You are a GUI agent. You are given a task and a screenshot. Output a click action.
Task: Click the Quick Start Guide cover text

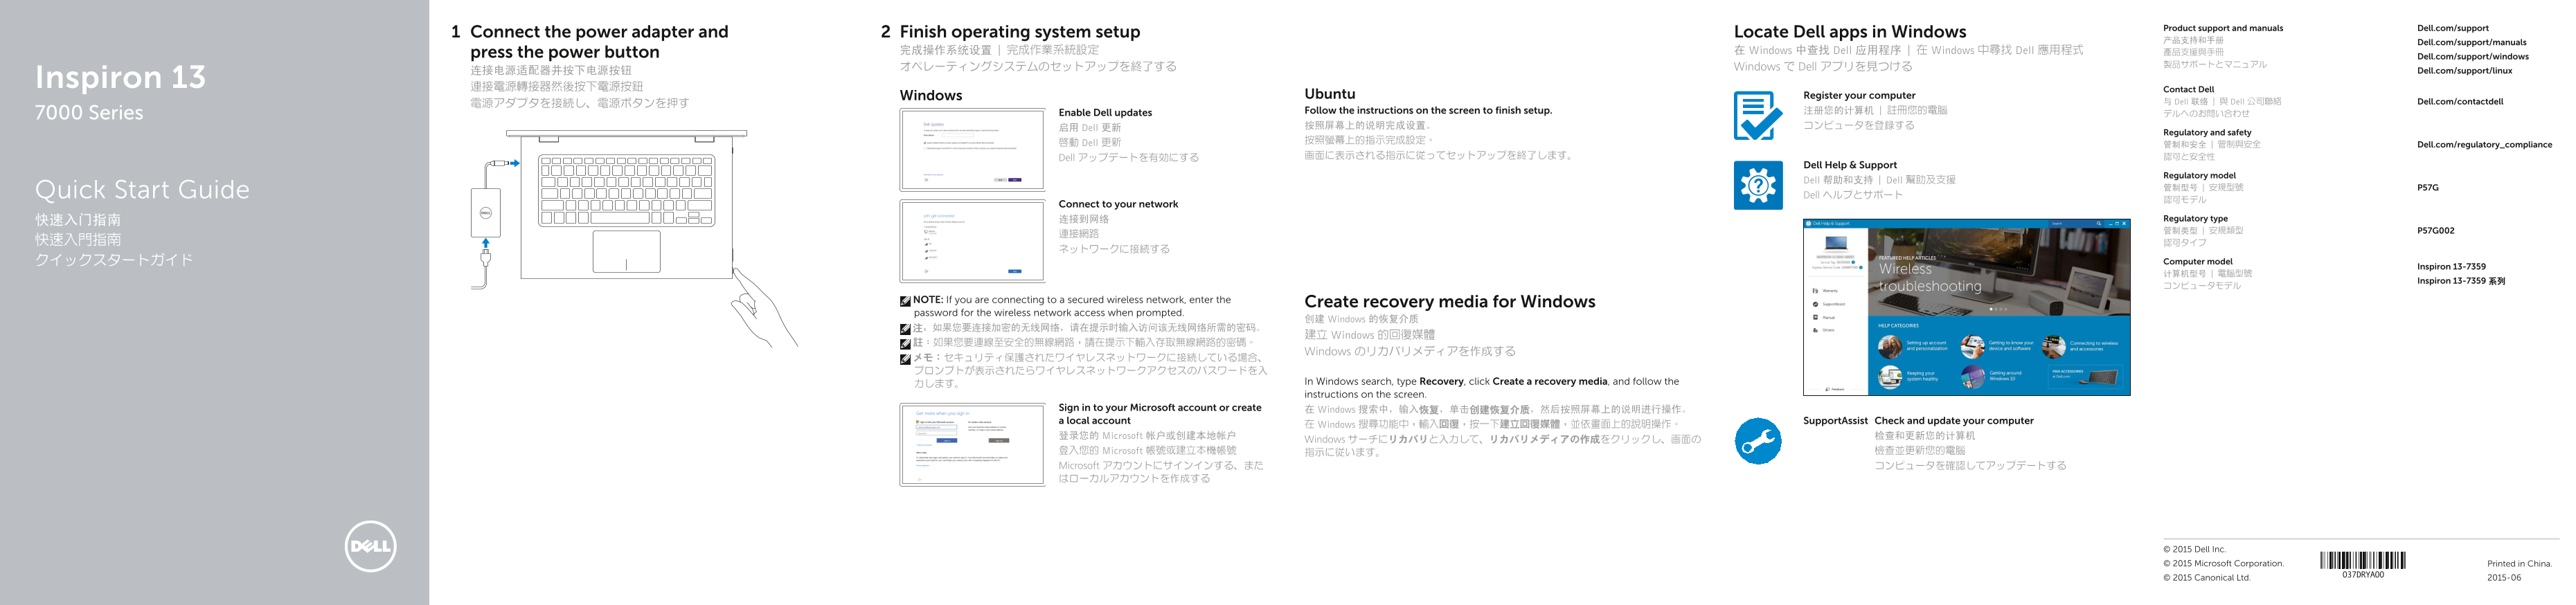click(142, 189)
